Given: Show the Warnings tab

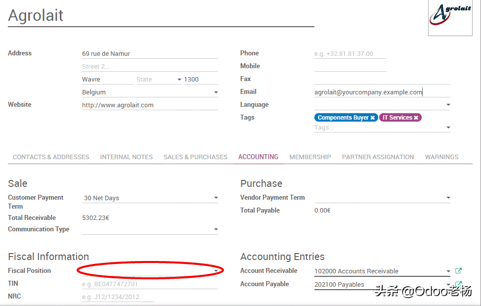Looking at the screenshot, I should pos(441,157).
